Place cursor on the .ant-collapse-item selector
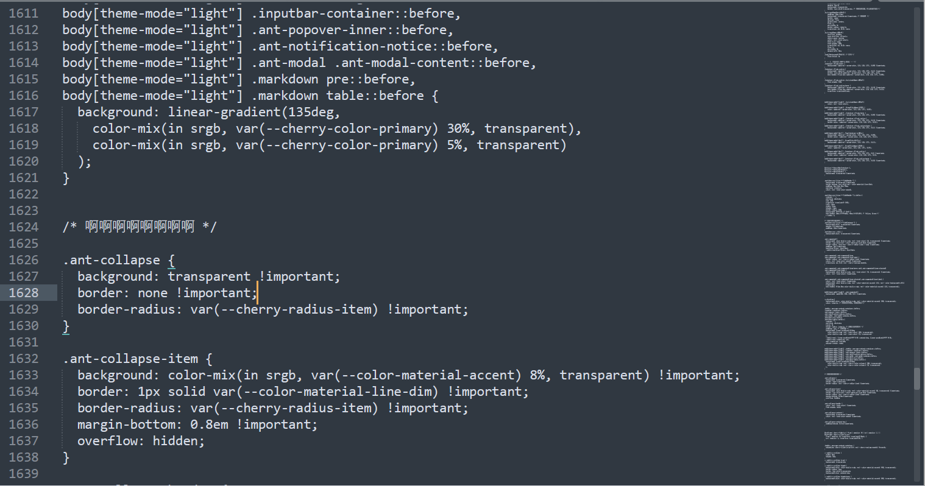The height and width of the screenshot is (486, 925). [130, 359]
